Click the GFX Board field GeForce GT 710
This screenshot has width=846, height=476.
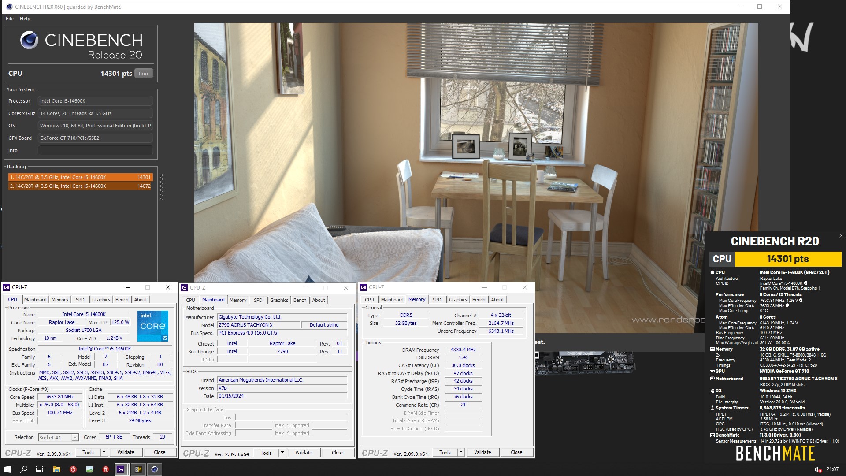tap(95, 138)
